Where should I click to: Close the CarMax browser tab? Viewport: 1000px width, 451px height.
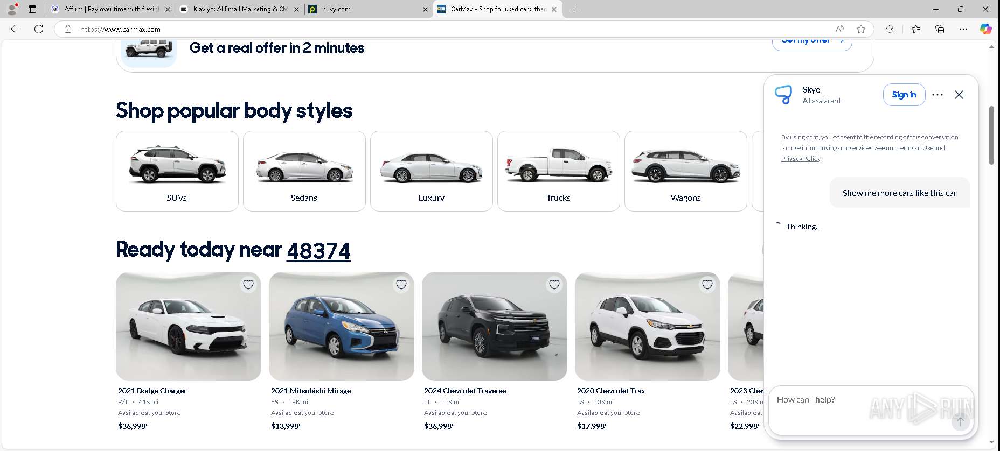click(554, 9)
